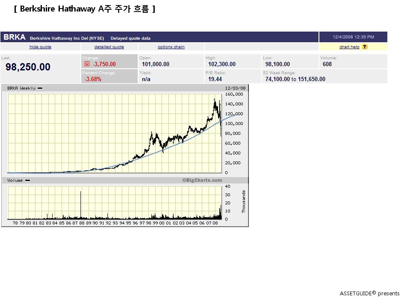Select the 52 week range 74,100.00 to 151,650.00

295,79
